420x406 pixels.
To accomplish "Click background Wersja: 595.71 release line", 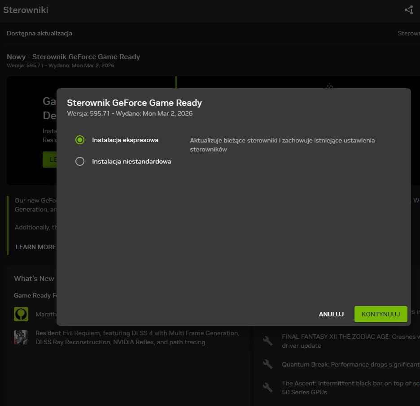I will pos(61,65).
